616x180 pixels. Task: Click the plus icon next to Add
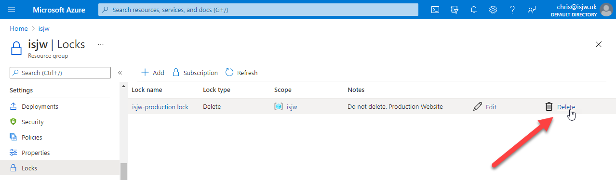[145, 73]
